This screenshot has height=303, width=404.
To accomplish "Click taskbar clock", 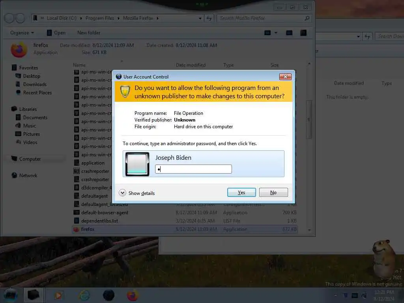I will 384,296.
